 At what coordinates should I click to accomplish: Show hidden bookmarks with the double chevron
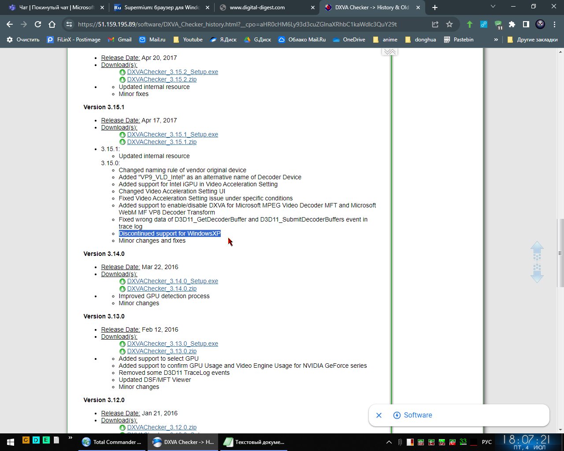pos(496,40)
